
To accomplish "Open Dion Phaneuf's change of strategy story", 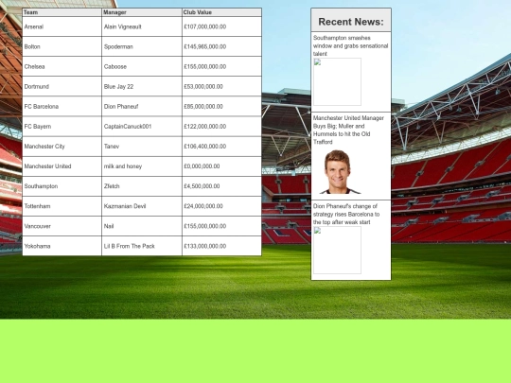I will (346, 215).
